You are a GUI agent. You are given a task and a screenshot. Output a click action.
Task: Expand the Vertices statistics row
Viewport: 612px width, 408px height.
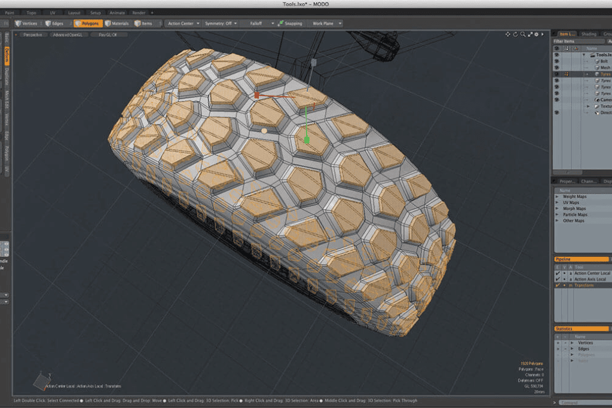click(572, 343)
